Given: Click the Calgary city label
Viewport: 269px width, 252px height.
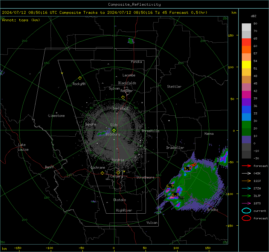Looking at the screenshot, I should point(117,176).
